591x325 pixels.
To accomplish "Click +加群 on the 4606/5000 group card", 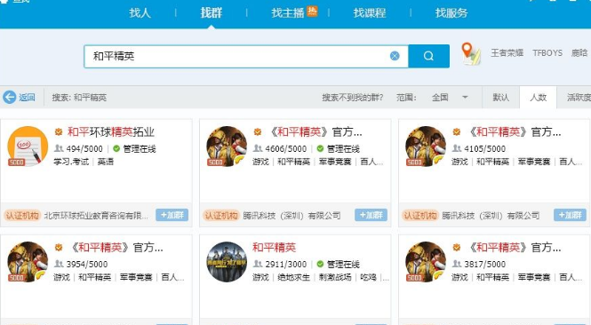I will point(371,215).
